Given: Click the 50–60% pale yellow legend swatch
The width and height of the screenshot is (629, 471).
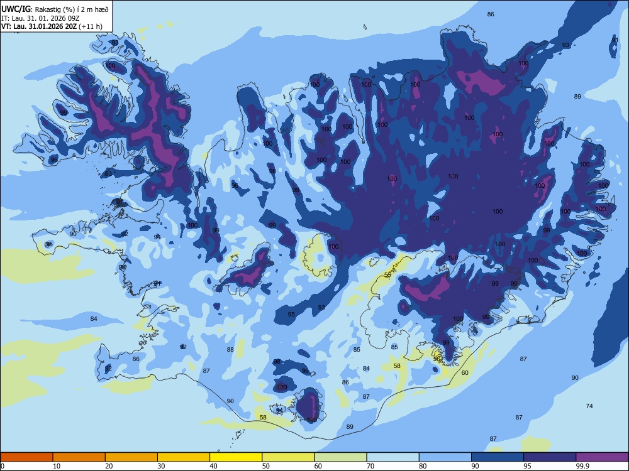Looking at the screenshot, I should (x=289, y=457).
